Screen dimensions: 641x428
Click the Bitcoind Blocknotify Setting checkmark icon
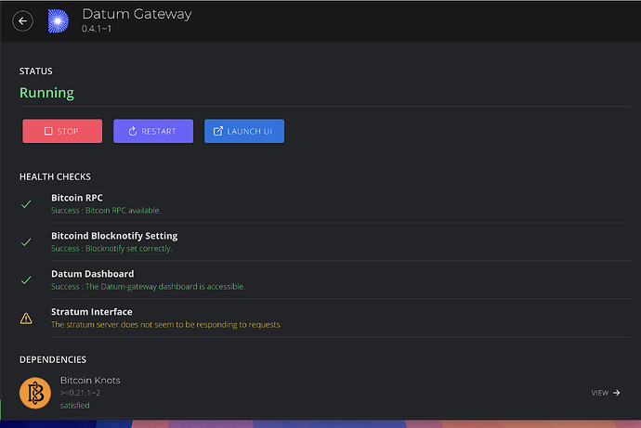[26, 242]
